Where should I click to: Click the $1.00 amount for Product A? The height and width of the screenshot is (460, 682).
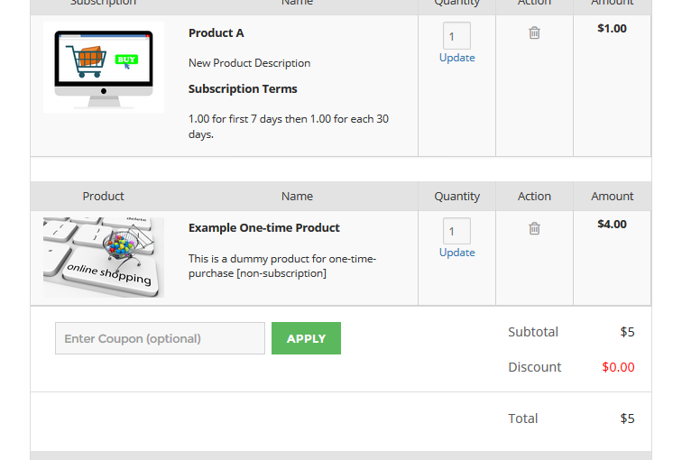coord(612,29)
